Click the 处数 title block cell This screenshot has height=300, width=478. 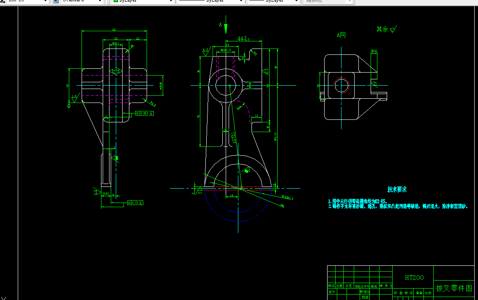(339, 286)
